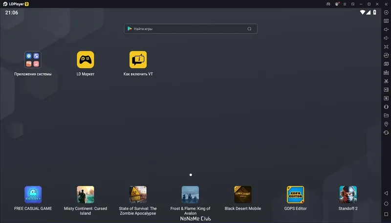Click the Найти игры search field
391x223 pixels.
click(x=191, y=29)
